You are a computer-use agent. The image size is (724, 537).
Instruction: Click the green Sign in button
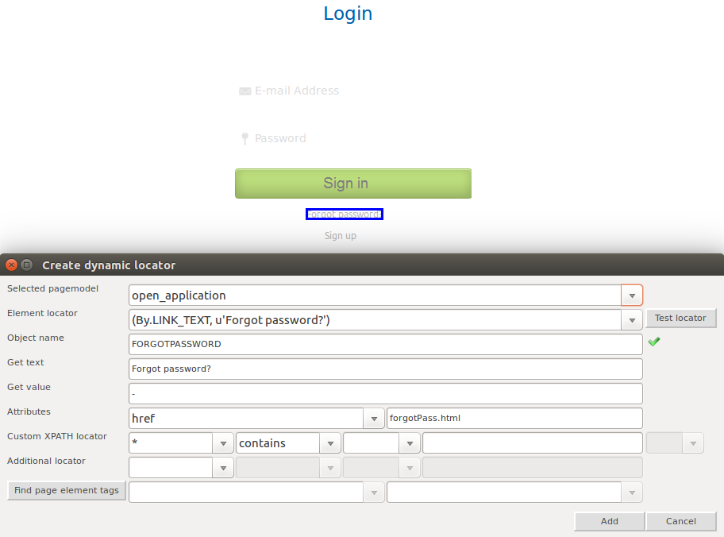(x=353, y=184)
